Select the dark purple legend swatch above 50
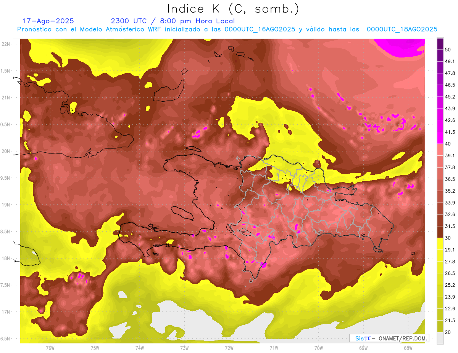 pyautogui.click(x=440, y=44)
